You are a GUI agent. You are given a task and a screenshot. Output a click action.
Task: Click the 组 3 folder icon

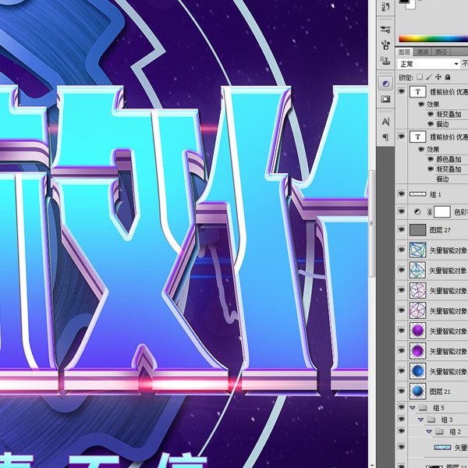coord(431,420)
